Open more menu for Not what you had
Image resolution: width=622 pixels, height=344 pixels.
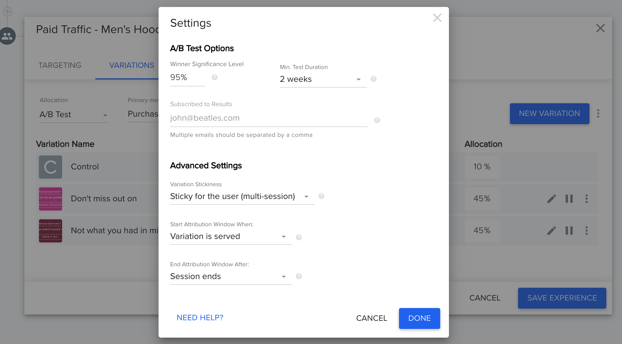tap(587, 231)
